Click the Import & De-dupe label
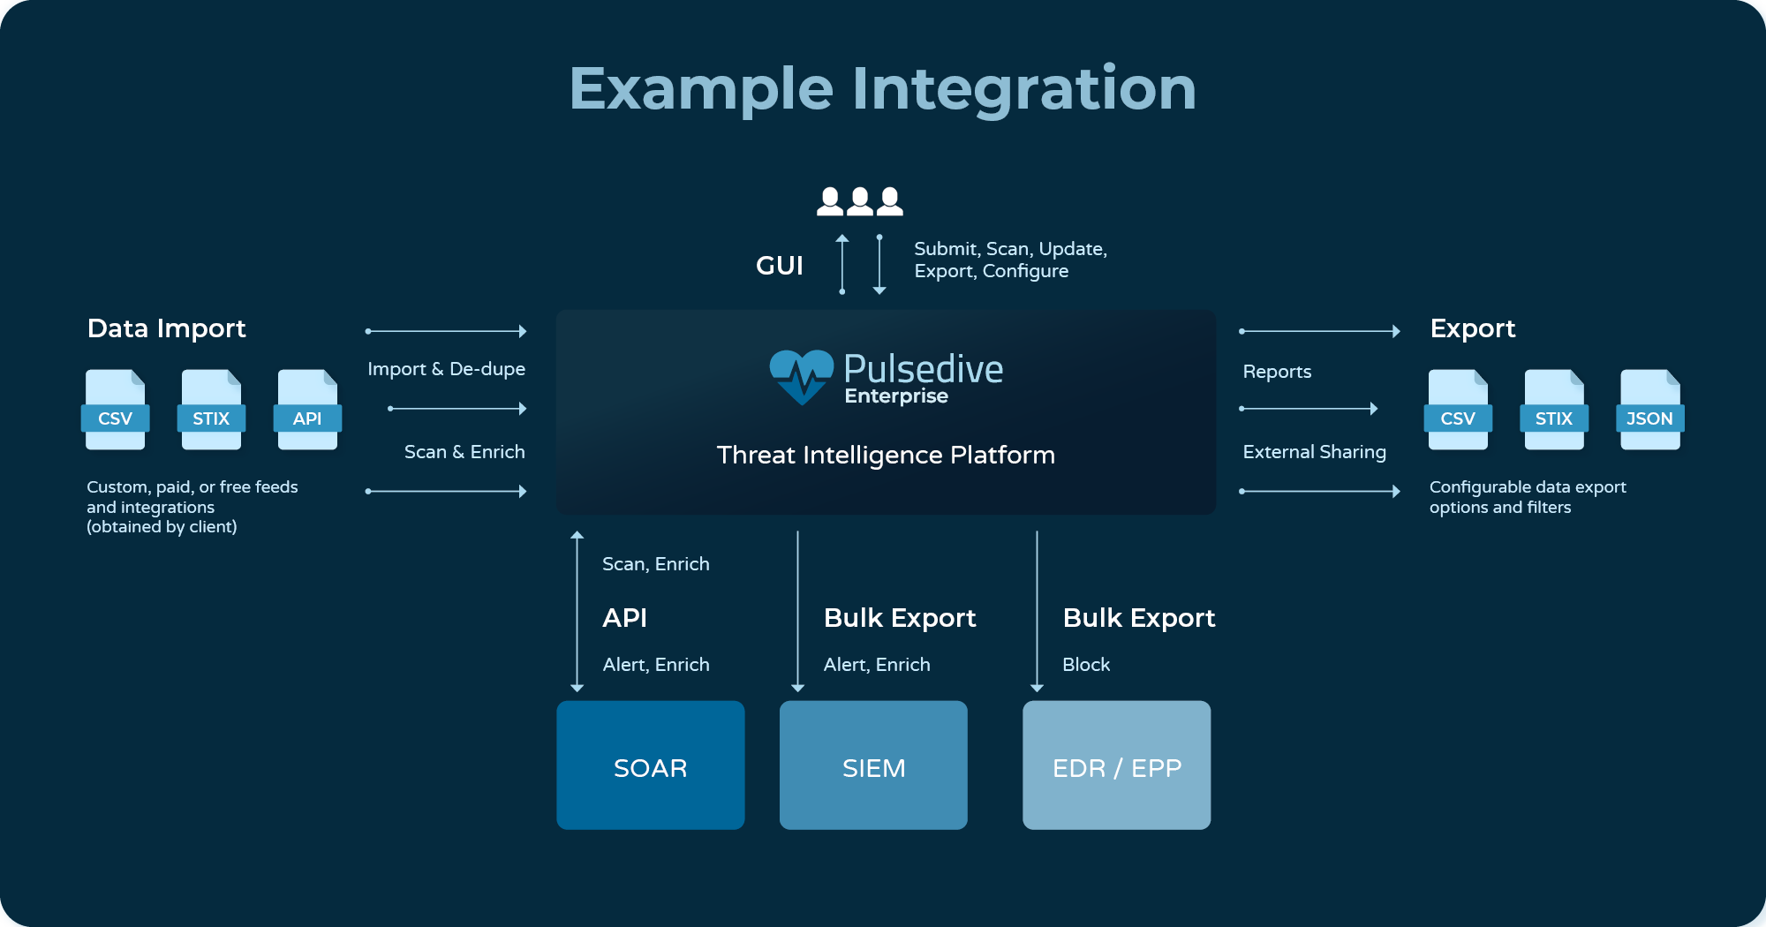This screenshot has width=1766, height=927. click(x=446, y=369)
